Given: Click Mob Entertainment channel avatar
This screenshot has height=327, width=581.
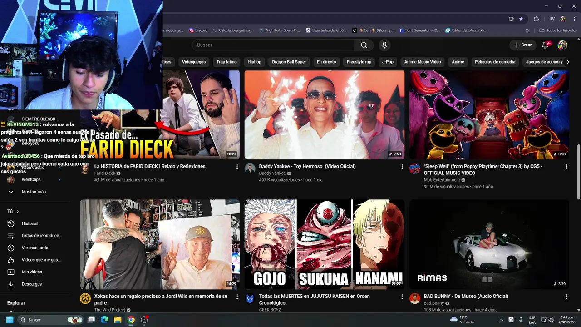Looking at the screenshot, I should pos(415,168).
